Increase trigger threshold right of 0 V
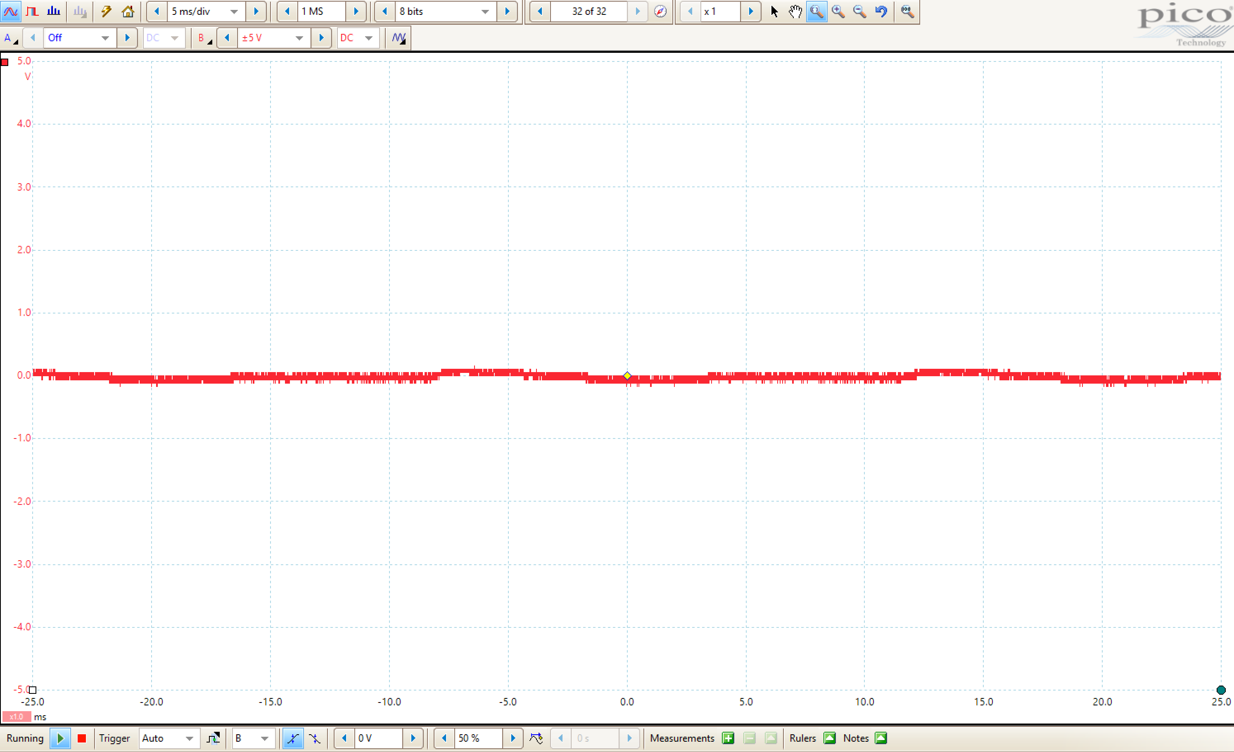This screenshot has height=752, width=1234. click(x=413, y=738)
